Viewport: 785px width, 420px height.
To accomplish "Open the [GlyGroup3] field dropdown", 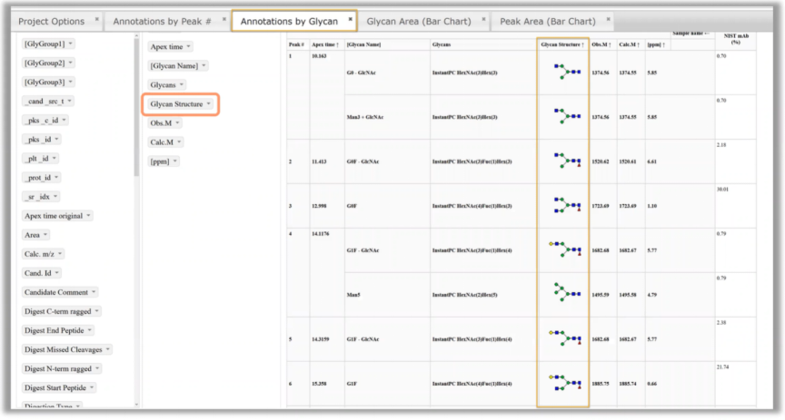I will (x=71, y=82).
